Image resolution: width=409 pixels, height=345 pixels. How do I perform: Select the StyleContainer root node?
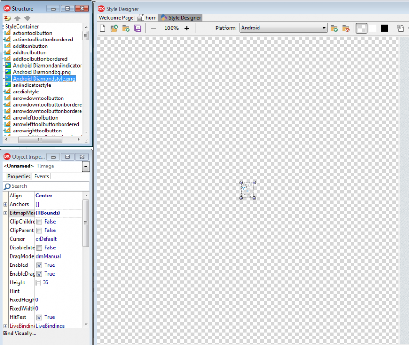tap(22, 26)
